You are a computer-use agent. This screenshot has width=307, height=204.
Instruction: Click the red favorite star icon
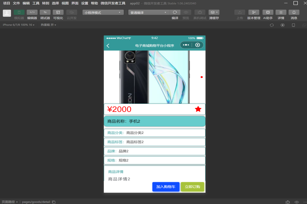(x=198, y=109)
